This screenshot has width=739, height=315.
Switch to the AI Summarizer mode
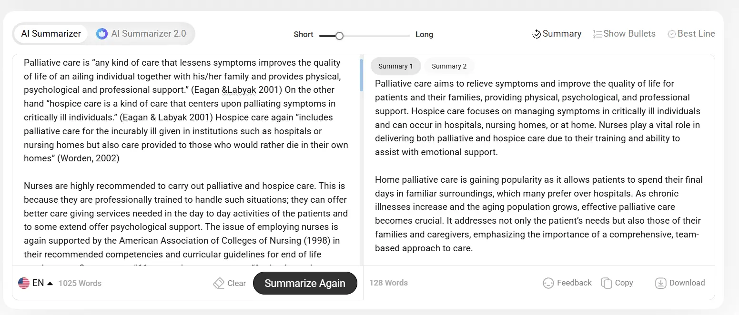click(x=51, y=34)
